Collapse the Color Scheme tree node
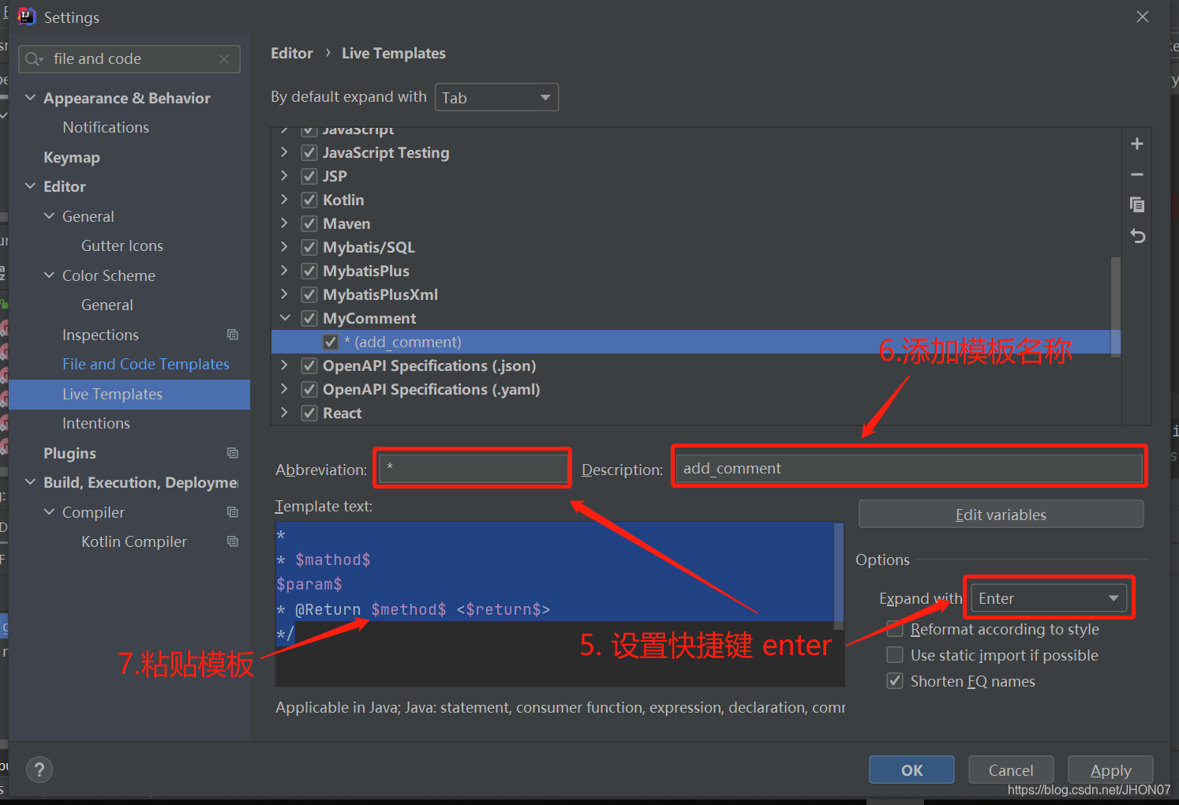1179x805 pixels. (50, 275)
